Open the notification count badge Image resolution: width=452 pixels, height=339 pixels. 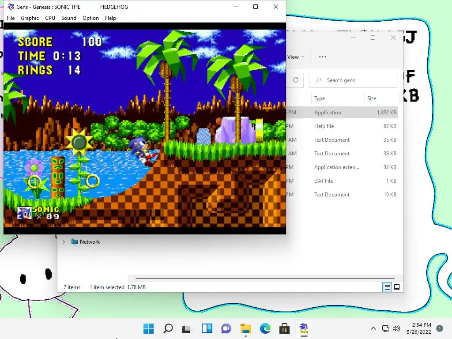point(440,328)
